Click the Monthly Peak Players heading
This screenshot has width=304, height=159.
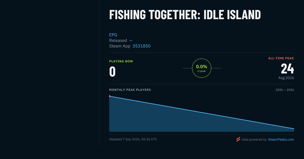(130, 90)
